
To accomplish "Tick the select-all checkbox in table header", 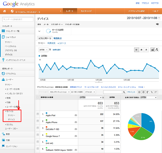I will [x=38, y=97].
